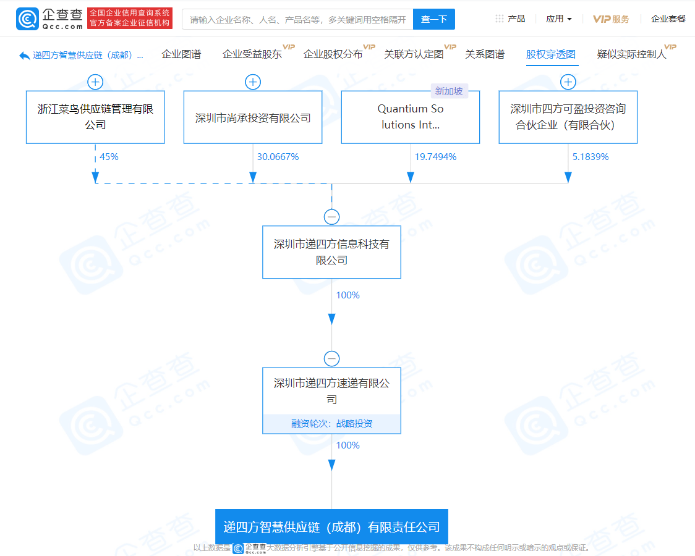Open the 应用 dropdown menu
The width and height of the screenshot is (695, 556).
(559, 19)
